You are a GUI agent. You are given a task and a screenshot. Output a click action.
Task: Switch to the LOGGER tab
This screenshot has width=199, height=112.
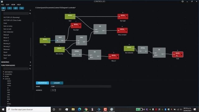[57, 83]
